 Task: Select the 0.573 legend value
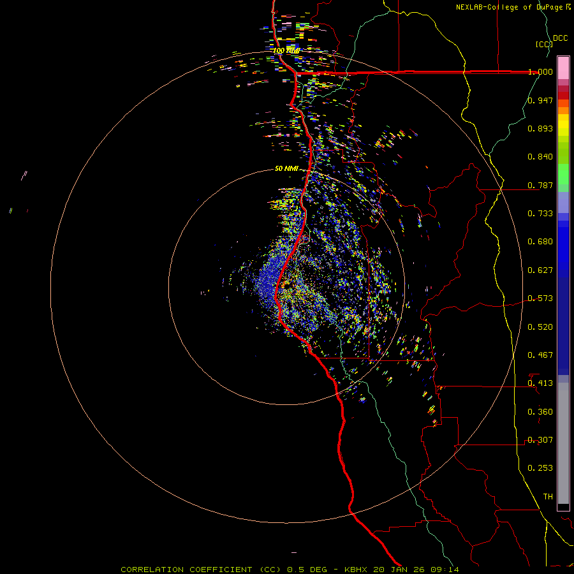540,298
